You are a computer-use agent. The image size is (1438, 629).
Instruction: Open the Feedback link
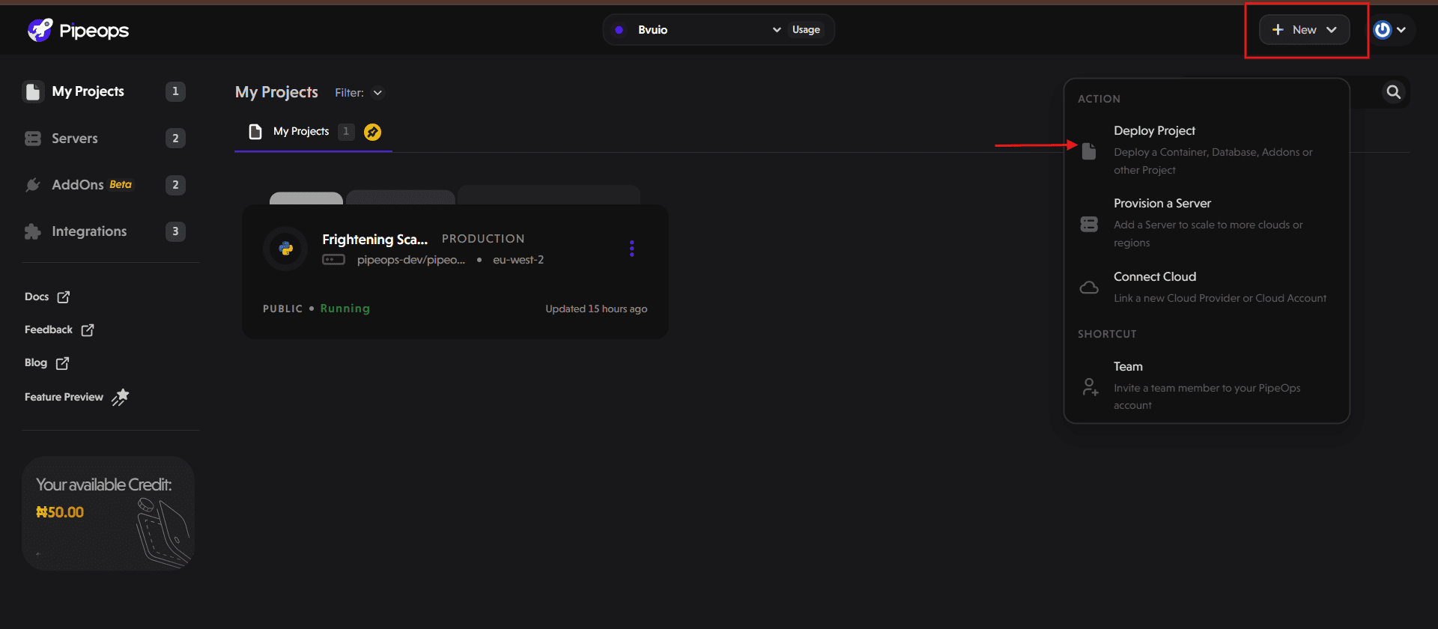[x=49, y=330]
